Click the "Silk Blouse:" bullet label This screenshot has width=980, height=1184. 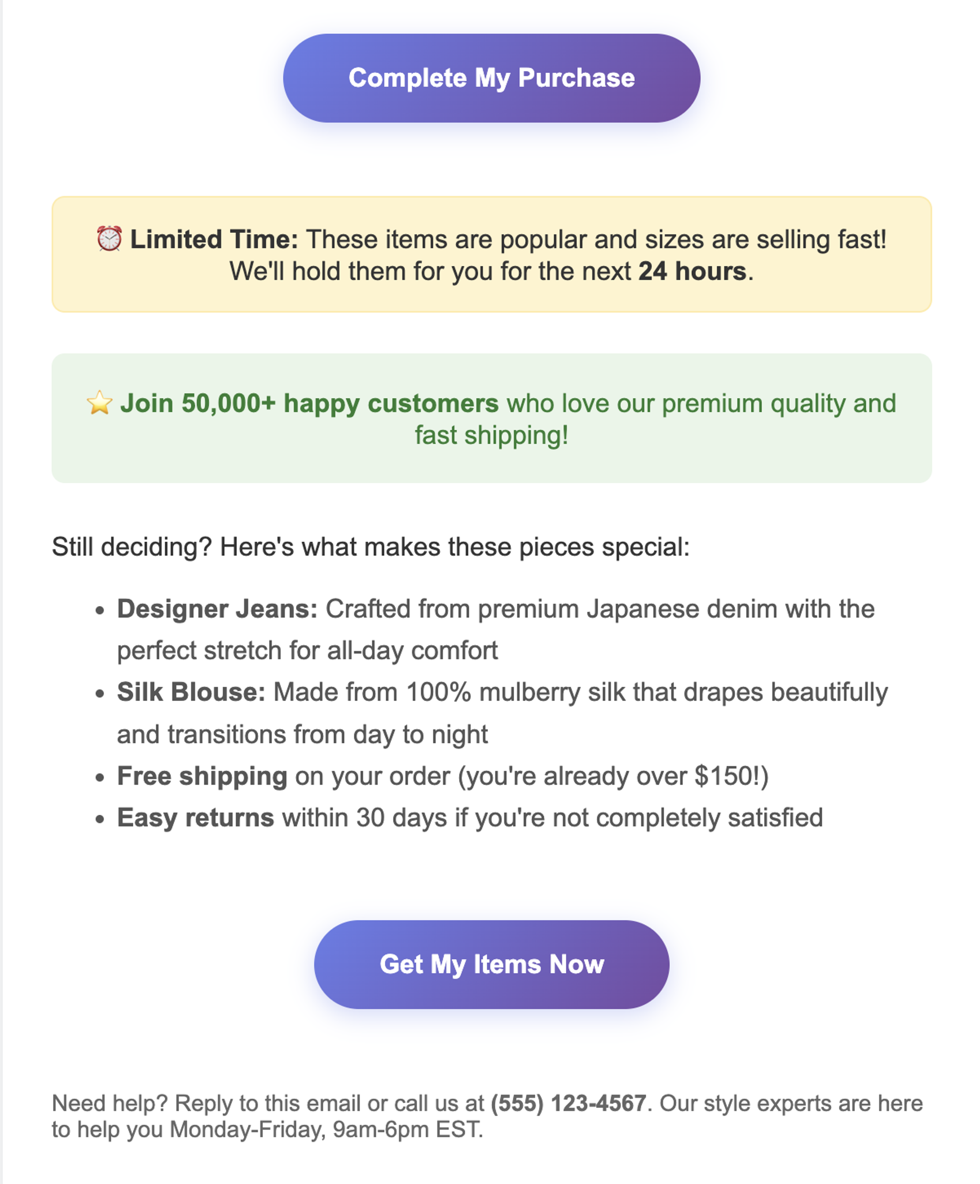coord(191,692)
